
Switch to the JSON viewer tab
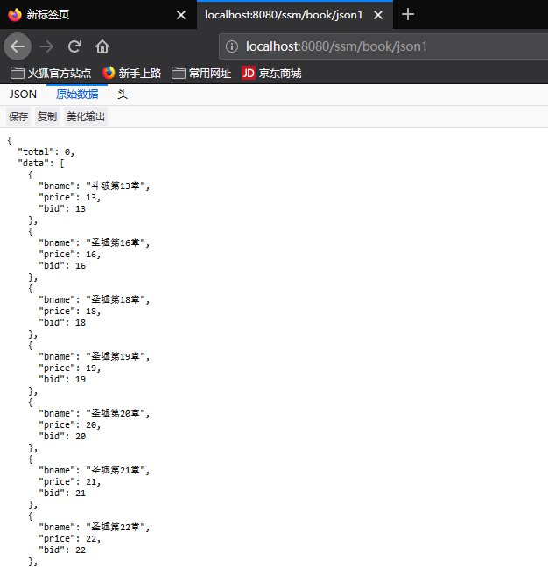point(23,95)
